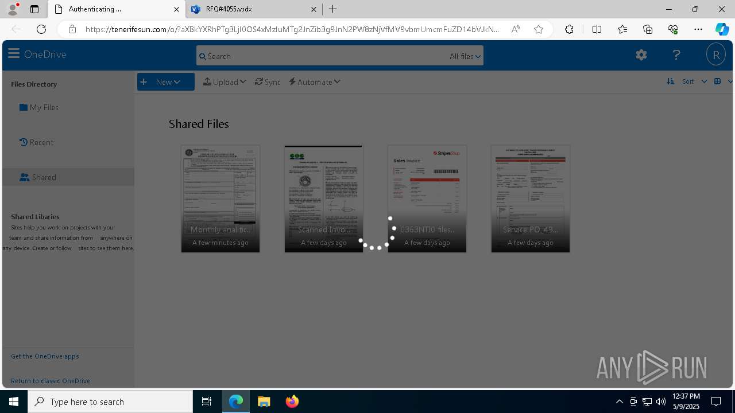735x413 pixels.
Task: Follow the Get the OneDrive apps link
Action: [45, 356]
